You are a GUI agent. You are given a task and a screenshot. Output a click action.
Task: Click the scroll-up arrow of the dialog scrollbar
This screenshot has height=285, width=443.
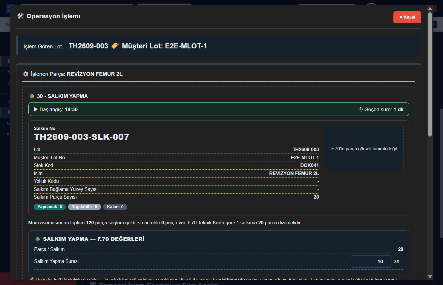coord(430,9)
